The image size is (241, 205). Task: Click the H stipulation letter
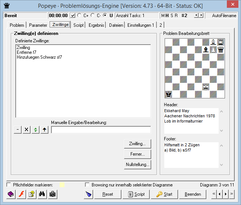pos(167,16)
